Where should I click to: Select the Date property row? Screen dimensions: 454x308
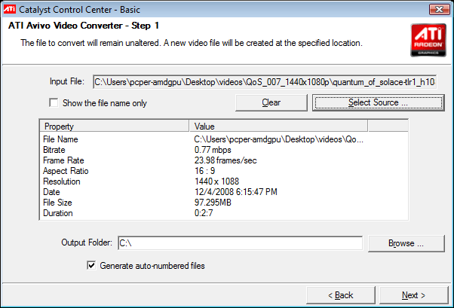[223, 192]
